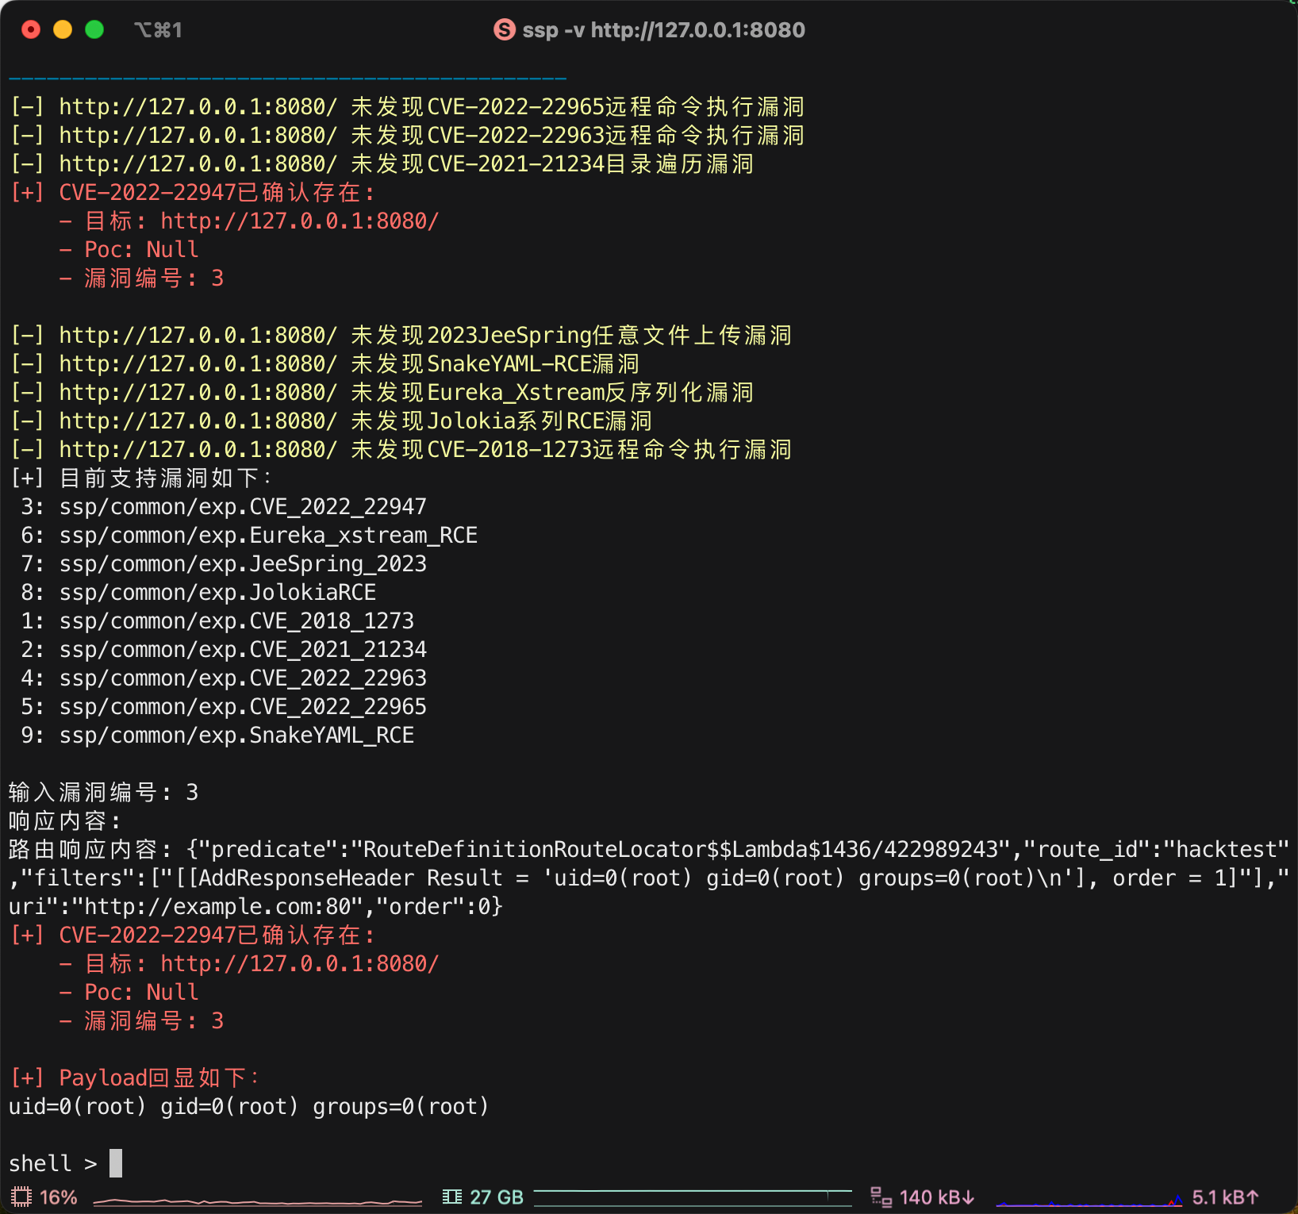Click the CVE-2018-1273 not found line
This screenshot has width=1298, height=1214.
[401, 449]
